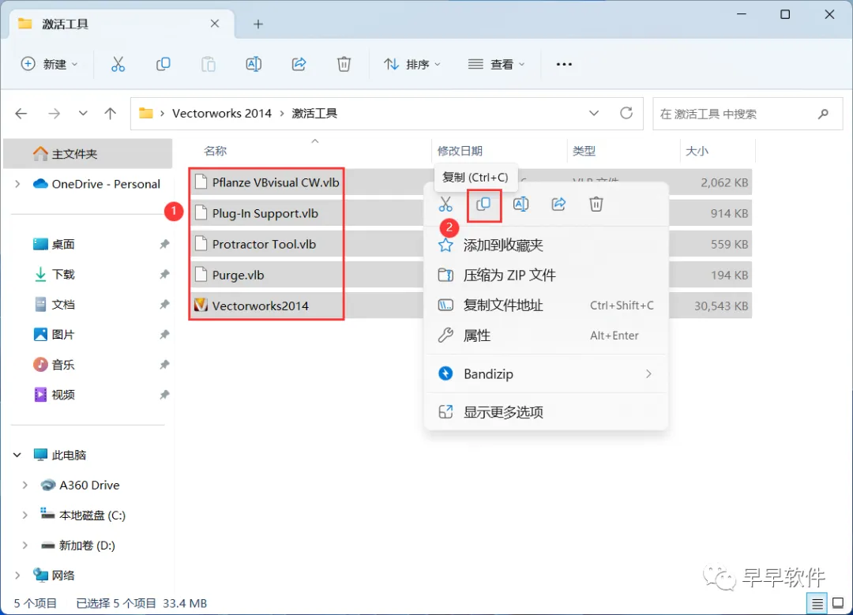Choose 复制文件地址 menu entry
This screenshot has height=615, width=853.
click(547, 306)
